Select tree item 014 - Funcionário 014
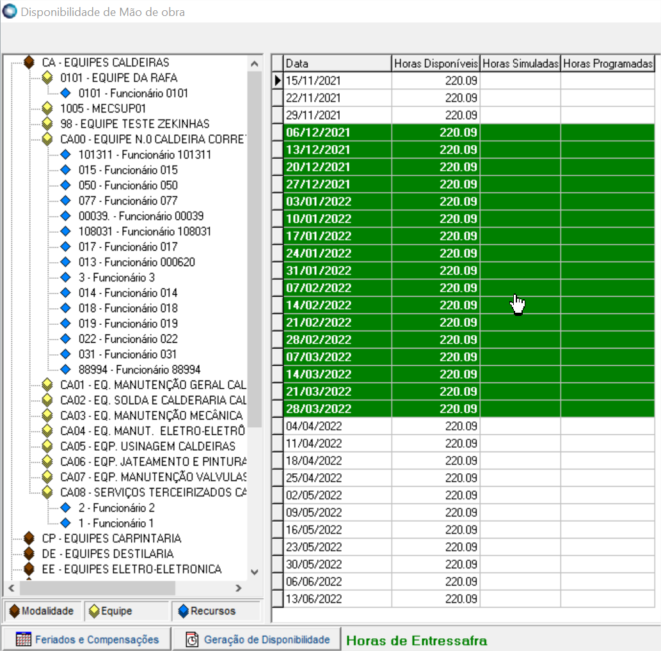The image size is (661, 651). pos(128,293)
